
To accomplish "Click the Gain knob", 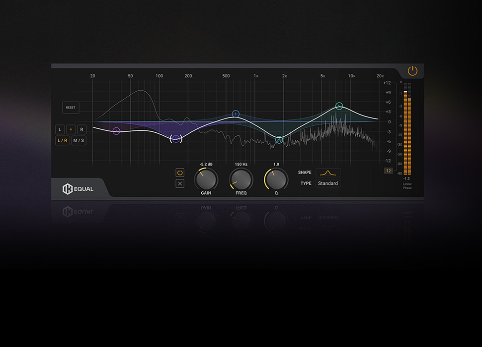I will pyautogui.click(x=206, y=179).
